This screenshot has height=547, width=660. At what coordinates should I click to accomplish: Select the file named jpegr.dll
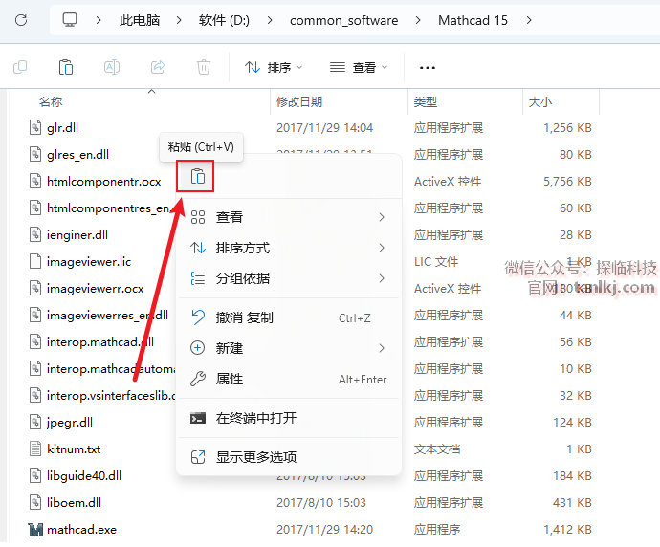point(70,422)
